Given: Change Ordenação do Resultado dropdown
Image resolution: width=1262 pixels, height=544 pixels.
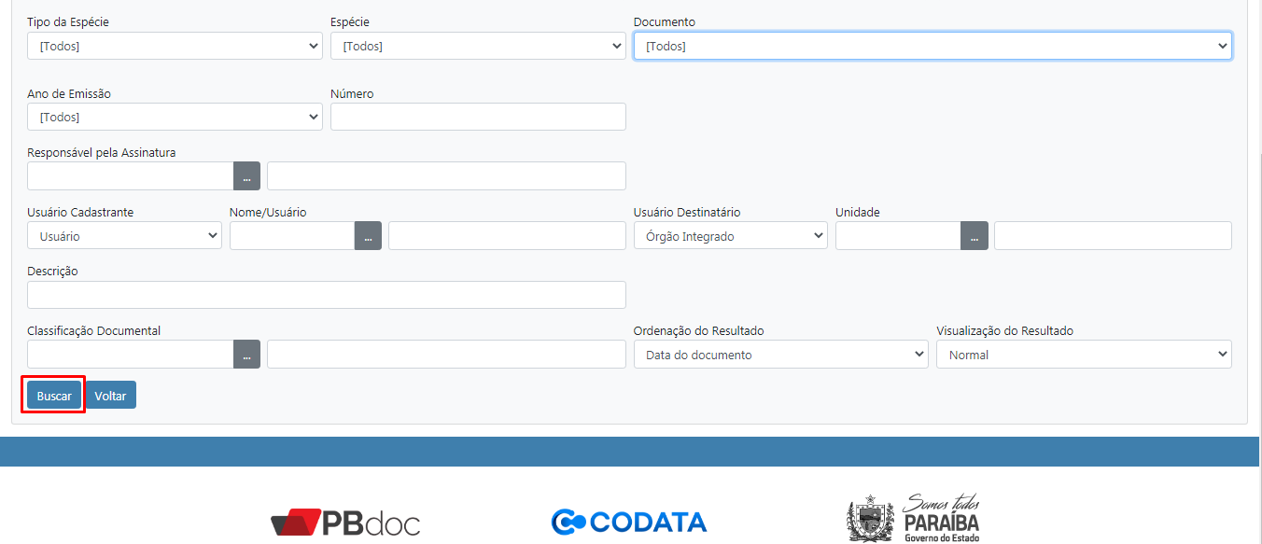Looking at the screenshot, I should pos(780,355).
